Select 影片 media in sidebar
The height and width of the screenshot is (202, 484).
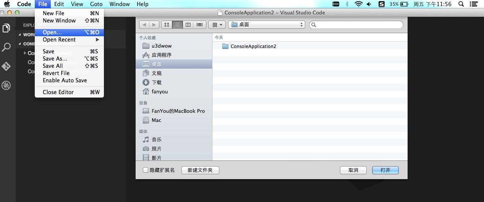point(174,157)
